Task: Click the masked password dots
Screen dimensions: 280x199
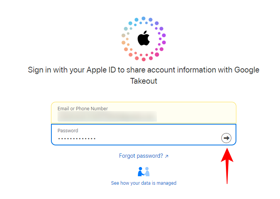Action: (76, 138)
